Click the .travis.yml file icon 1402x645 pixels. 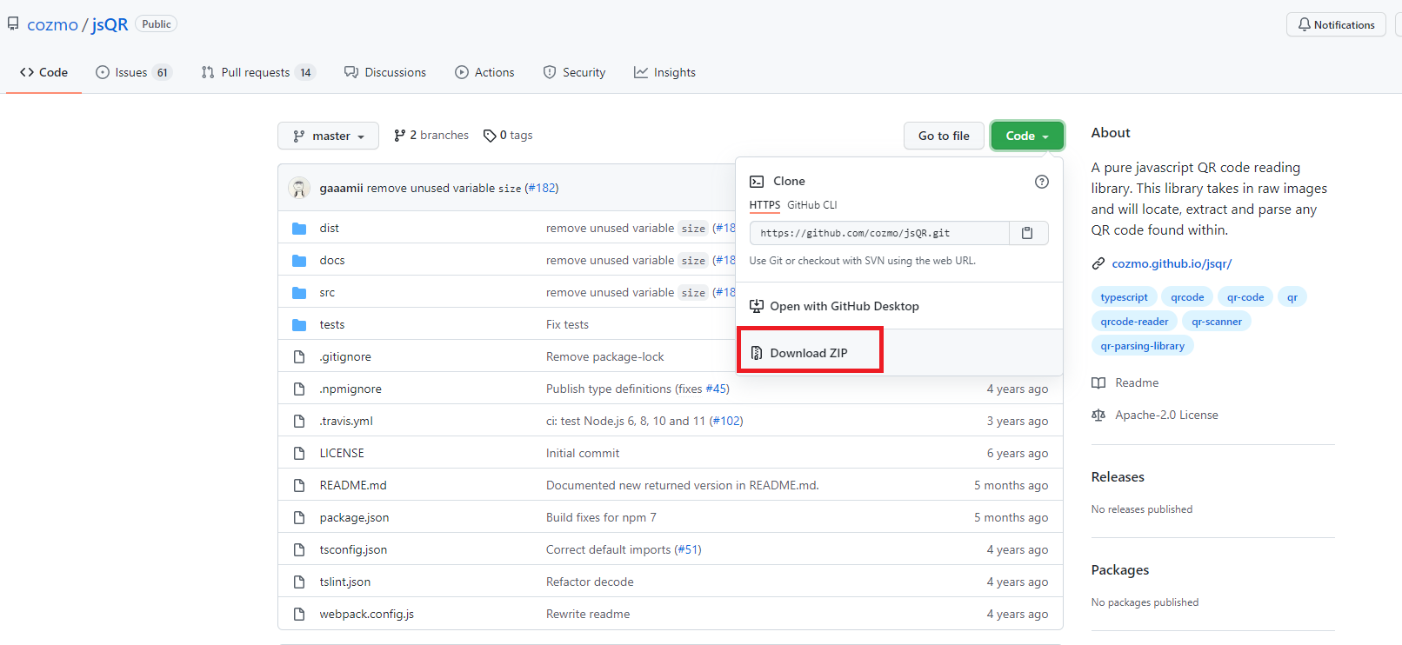[299, 422]
